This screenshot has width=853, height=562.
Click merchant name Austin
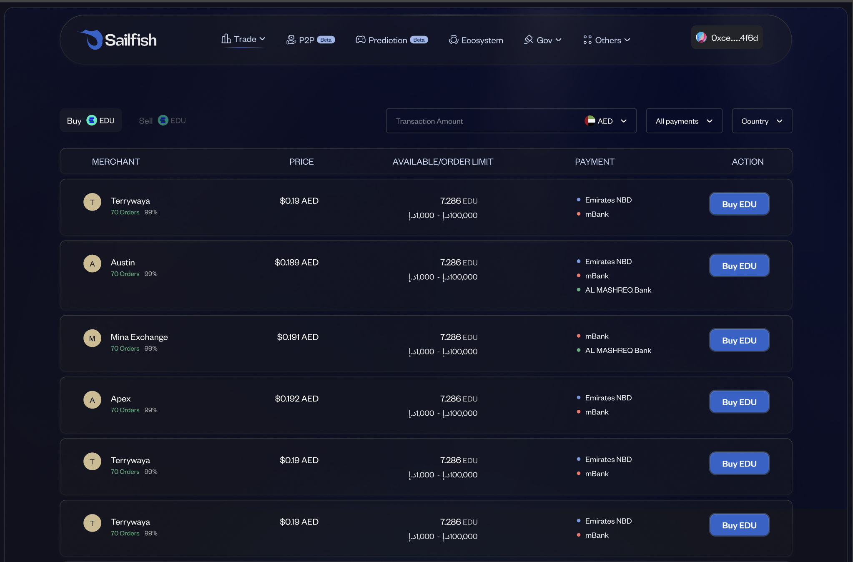[123, 262]
